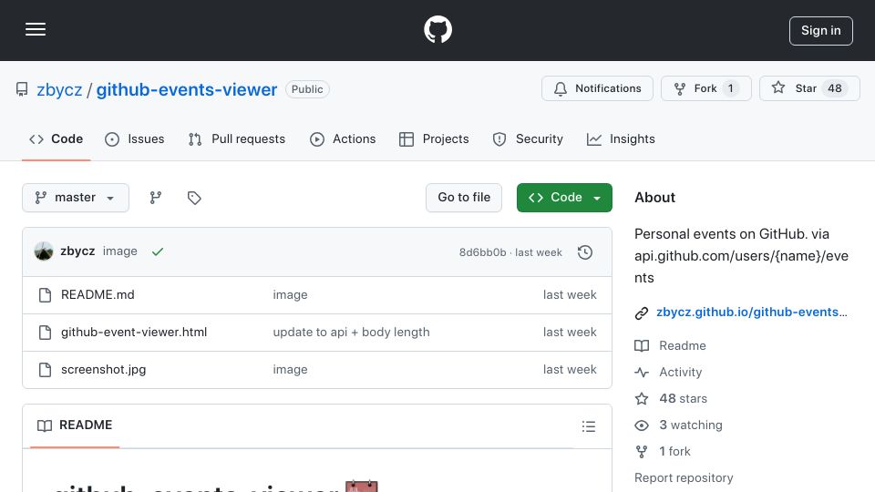Image resolution: width=875 pixels, height=492 pixels.
Task: Open commit hash 8d6bb0b
Action: [x=483, y=252]
